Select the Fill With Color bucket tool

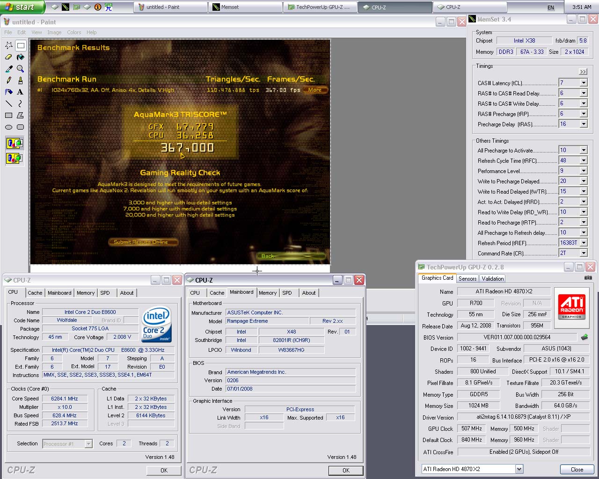point(21,57)
